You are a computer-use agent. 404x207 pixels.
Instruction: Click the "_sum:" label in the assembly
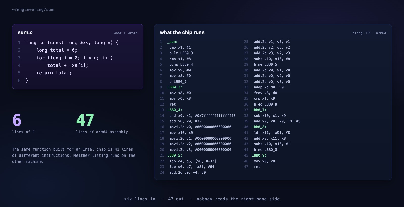[172, 42]
